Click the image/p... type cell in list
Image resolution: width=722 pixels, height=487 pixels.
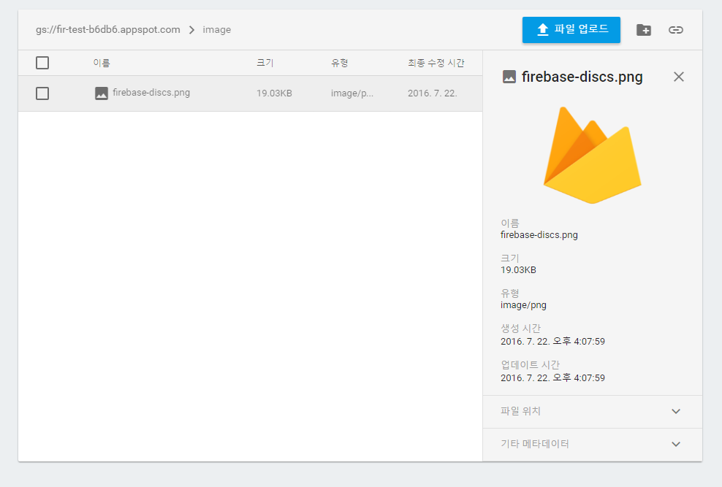tap(351, 93)
